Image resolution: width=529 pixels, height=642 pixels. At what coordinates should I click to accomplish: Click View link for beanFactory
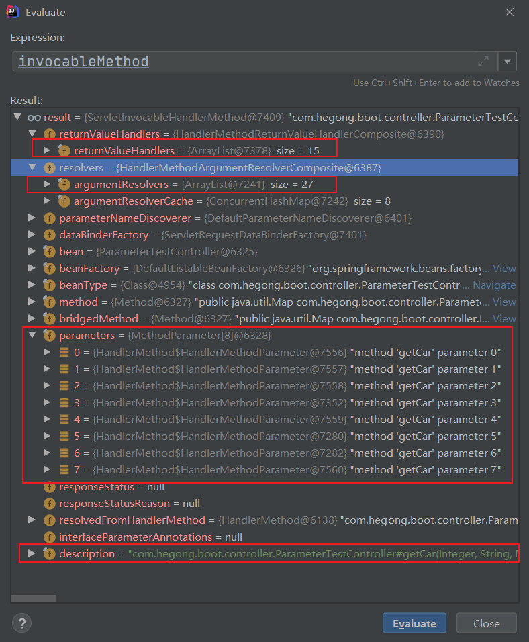tap(504, 269)
